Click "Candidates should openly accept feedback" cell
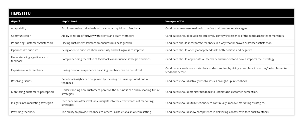Image resolution: width=303 pixels, height=124 pixels. (x=209, y=50)
